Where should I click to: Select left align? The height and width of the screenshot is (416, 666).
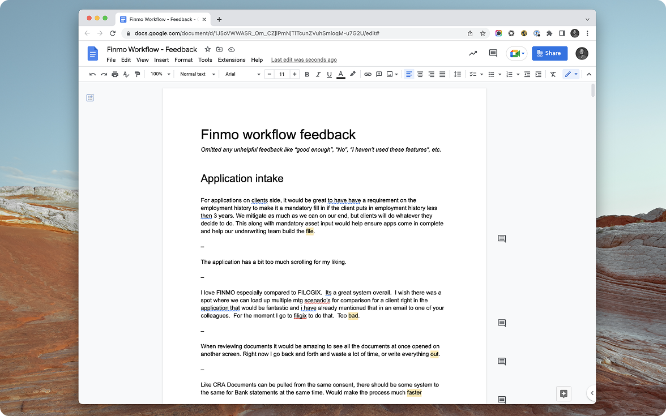click(409, 74)
